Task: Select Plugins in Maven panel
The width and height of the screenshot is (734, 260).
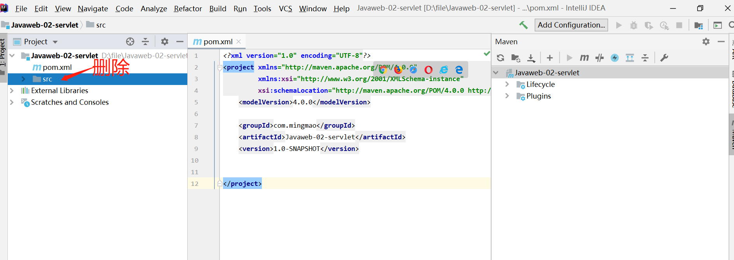Action: pyautogui.click(x=539, y=96)
